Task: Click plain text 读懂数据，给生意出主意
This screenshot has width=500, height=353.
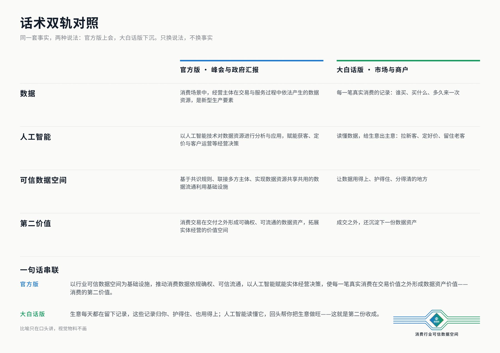Action: click(401, 136)
